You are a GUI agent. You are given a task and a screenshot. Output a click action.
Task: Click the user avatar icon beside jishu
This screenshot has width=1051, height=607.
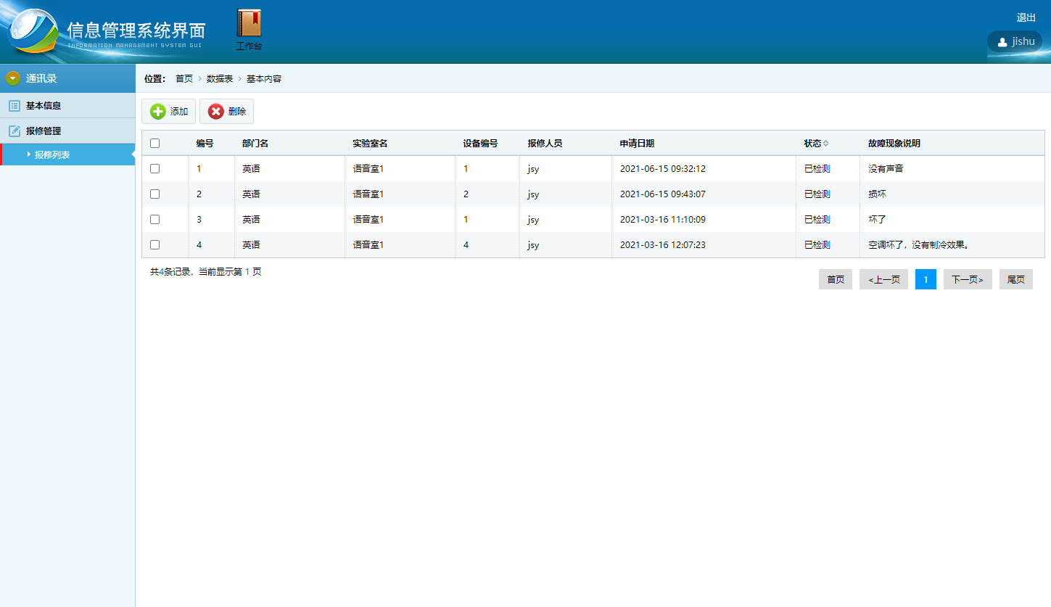click(1002, 42)
